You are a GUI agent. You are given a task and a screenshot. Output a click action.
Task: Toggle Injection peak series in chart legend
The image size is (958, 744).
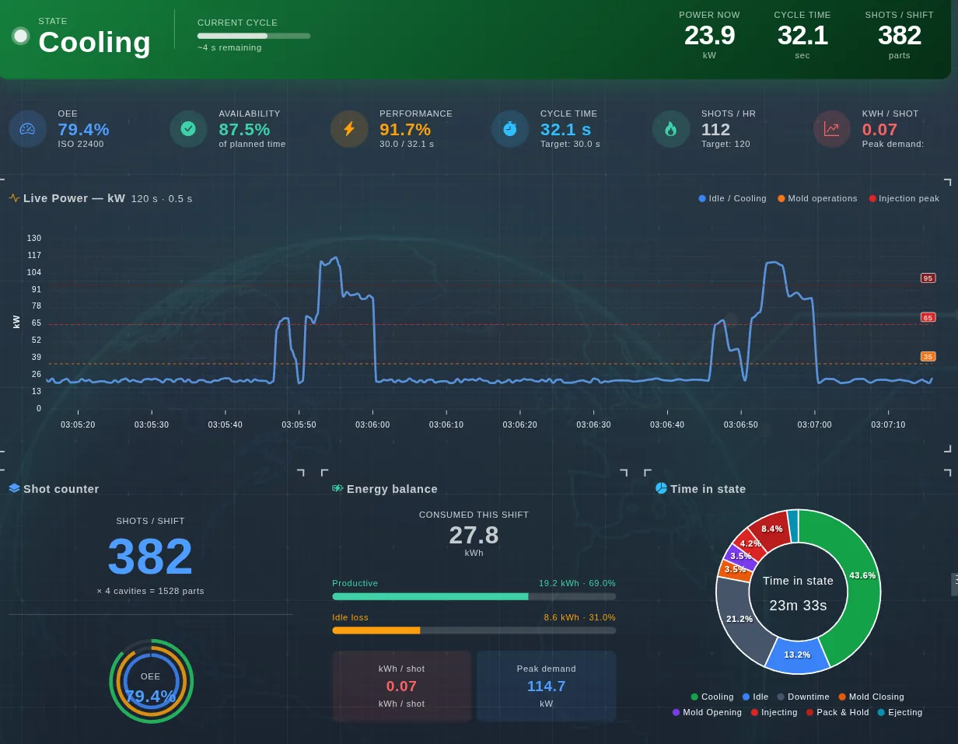pos(904,198)
